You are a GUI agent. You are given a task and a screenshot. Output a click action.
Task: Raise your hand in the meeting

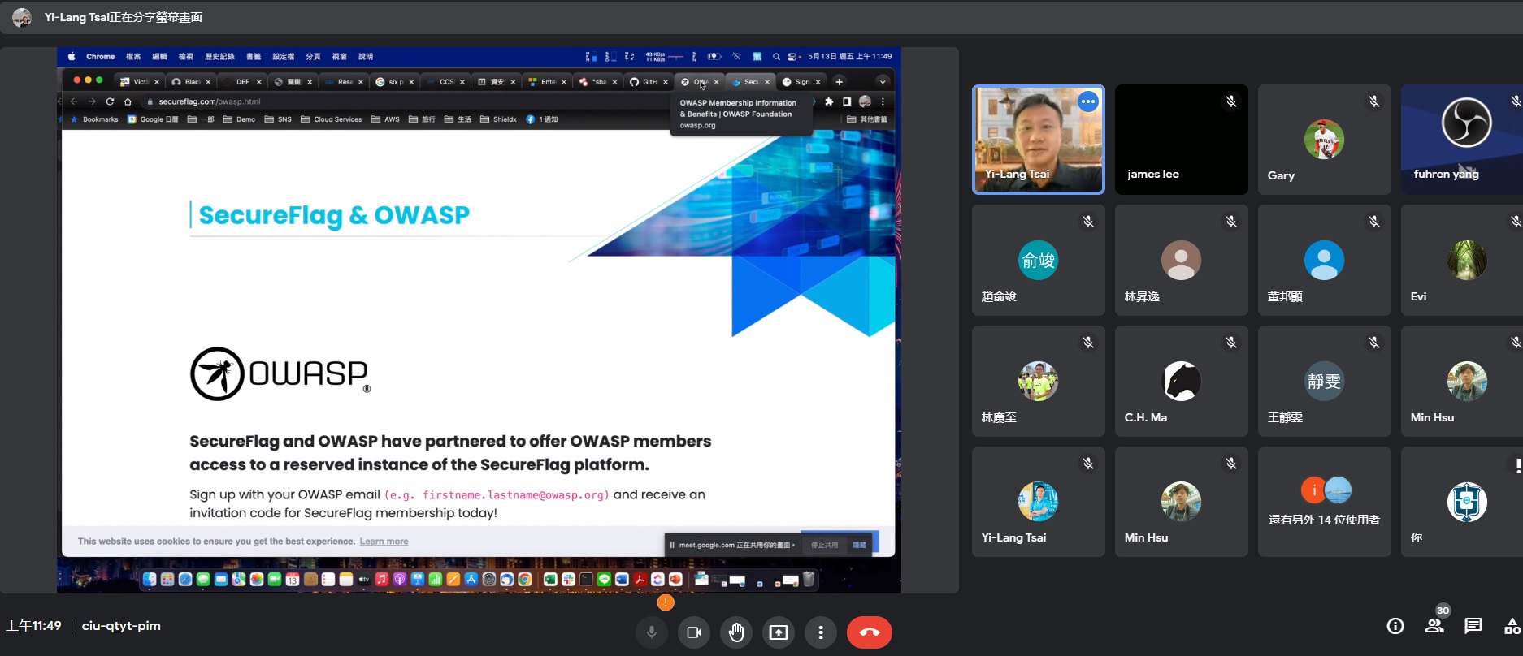coord(736,632)
